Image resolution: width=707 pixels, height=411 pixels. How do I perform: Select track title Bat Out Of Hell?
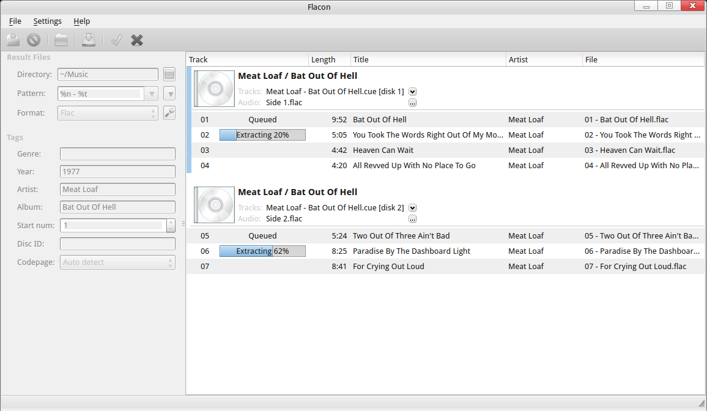pos(380,119)
